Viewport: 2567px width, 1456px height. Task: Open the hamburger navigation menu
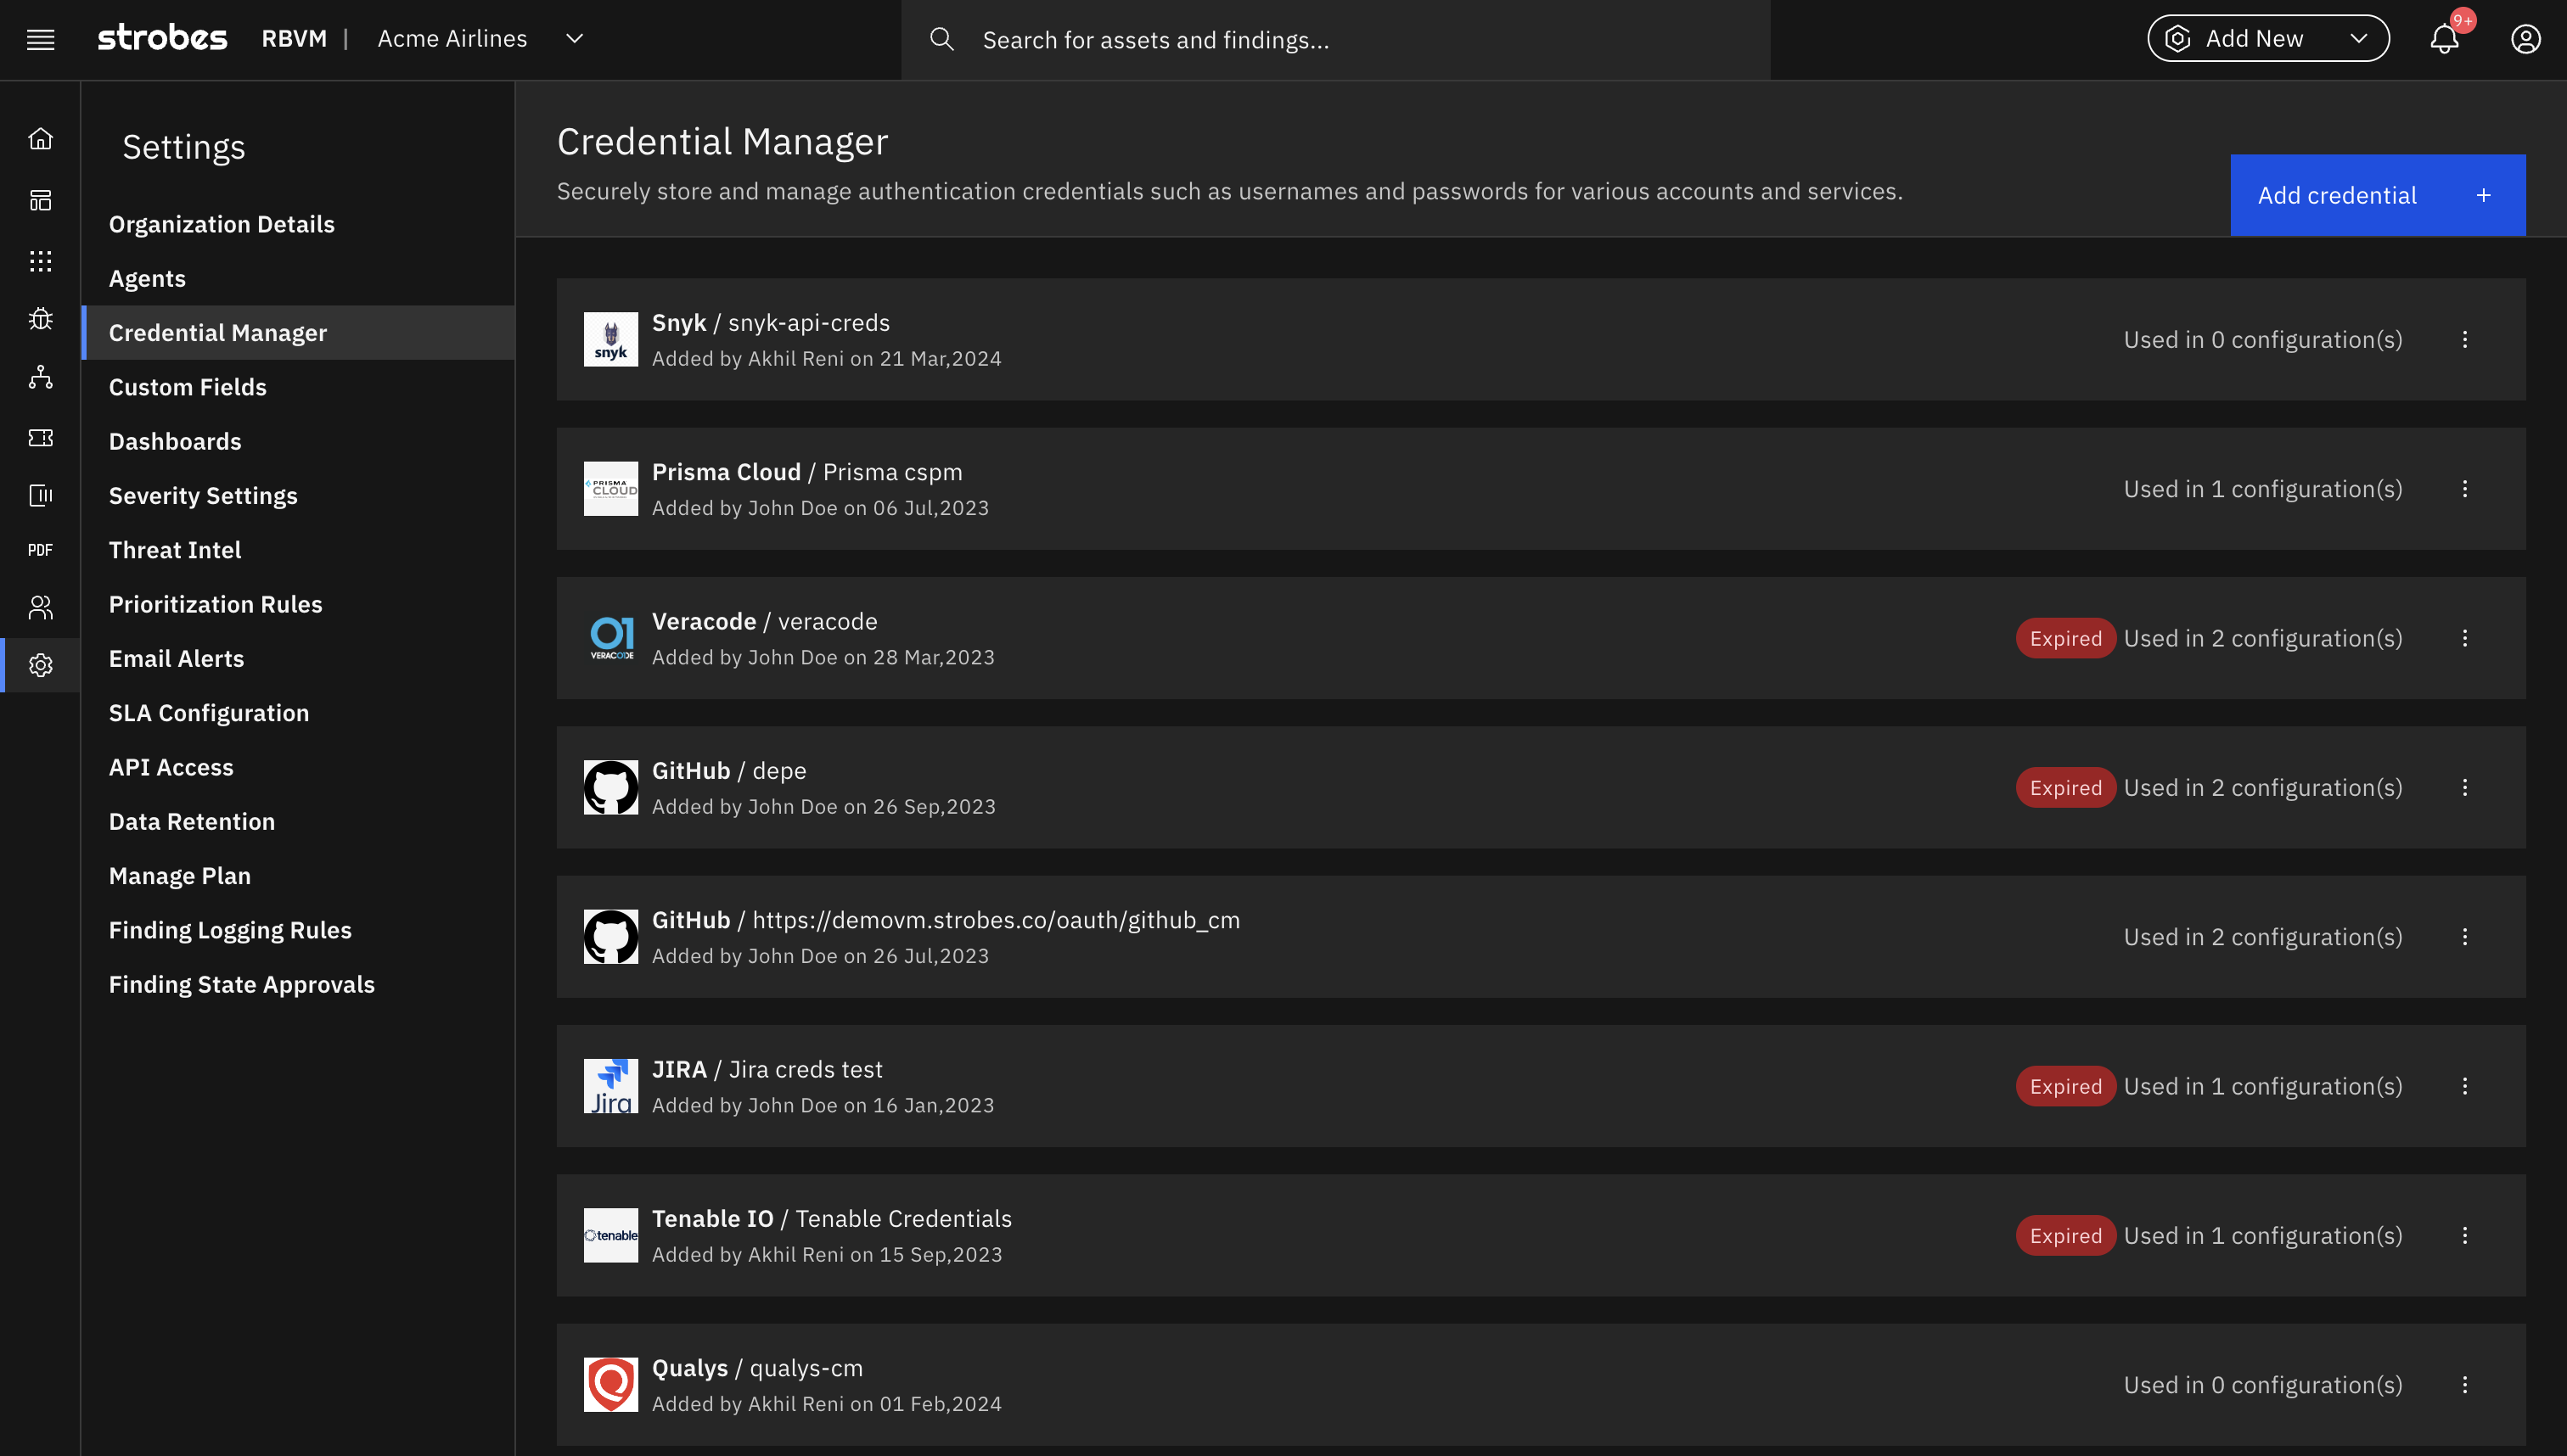point(40,40)
